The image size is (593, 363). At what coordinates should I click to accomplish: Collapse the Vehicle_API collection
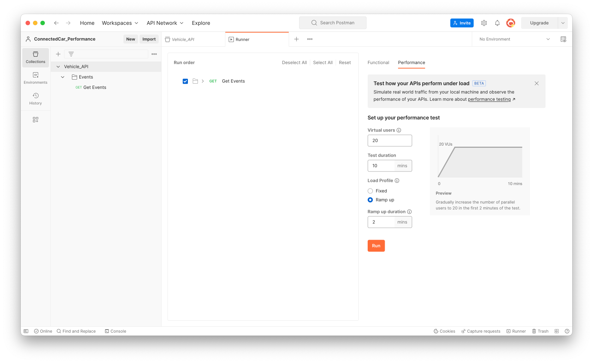pyautogui.click(x=58, y=67)
